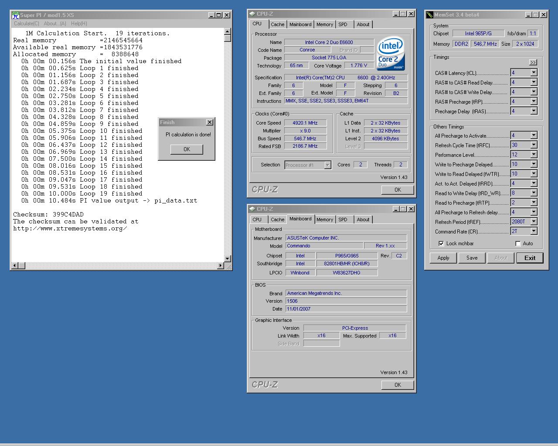Click the MemSet title bar icon
Image resolution: width=558 pixels, height=446 pixels.
pos(430,15)
